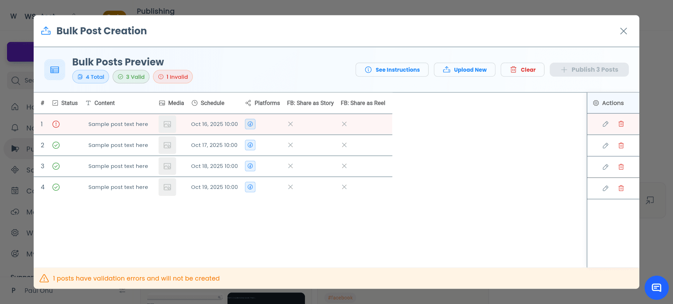This screenshot has height=304, width=673.
Task: Edit row 1 post with pencil icon
Action: click(605, 124)
